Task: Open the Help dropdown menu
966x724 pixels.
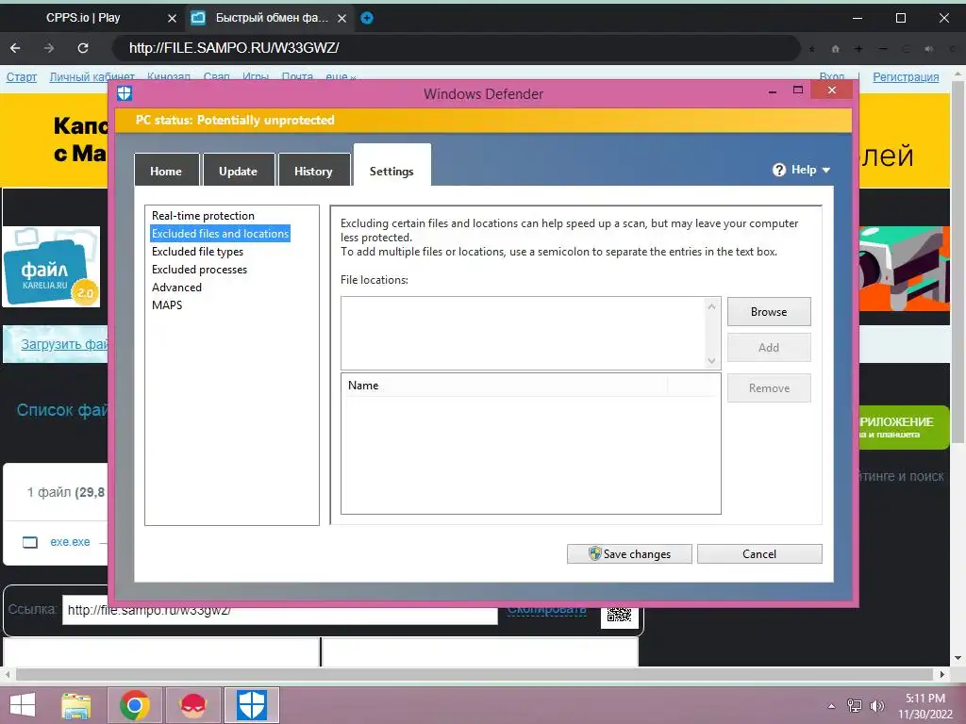Action: (x=802, y=170)
